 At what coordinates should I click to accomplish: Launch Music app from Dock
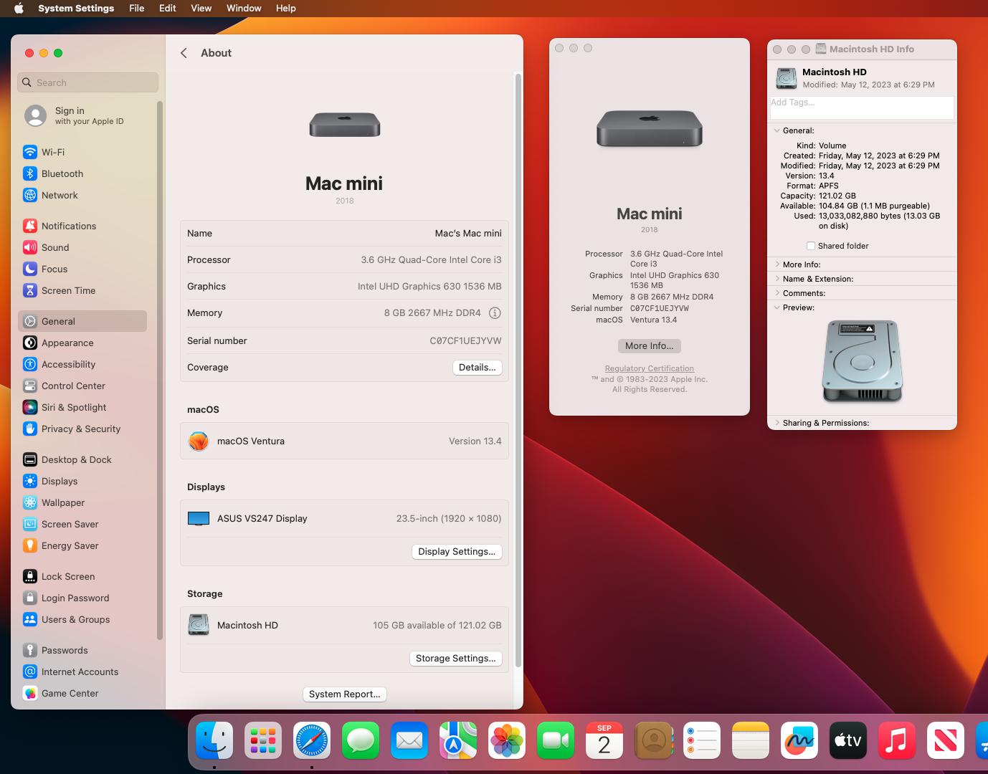[x=897, y=740]
